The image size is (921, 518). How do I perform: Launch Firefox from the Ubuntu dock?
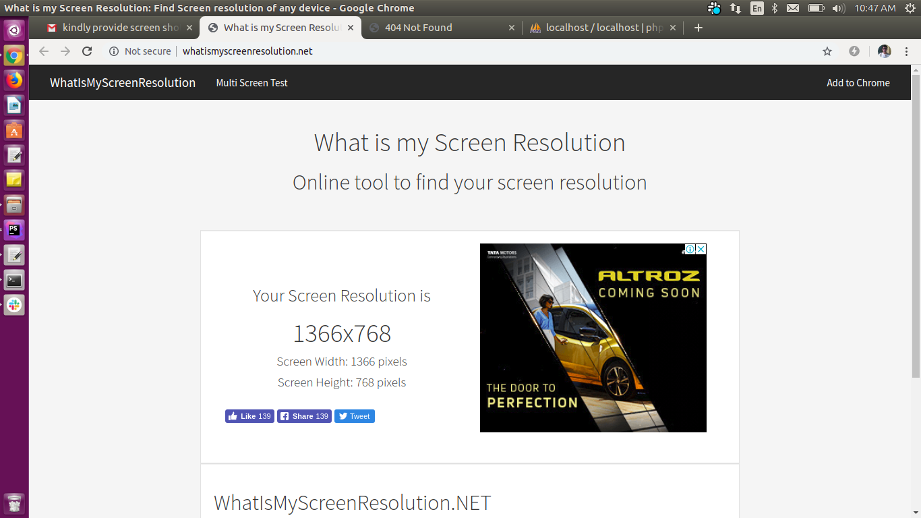[x=14, y=80]
